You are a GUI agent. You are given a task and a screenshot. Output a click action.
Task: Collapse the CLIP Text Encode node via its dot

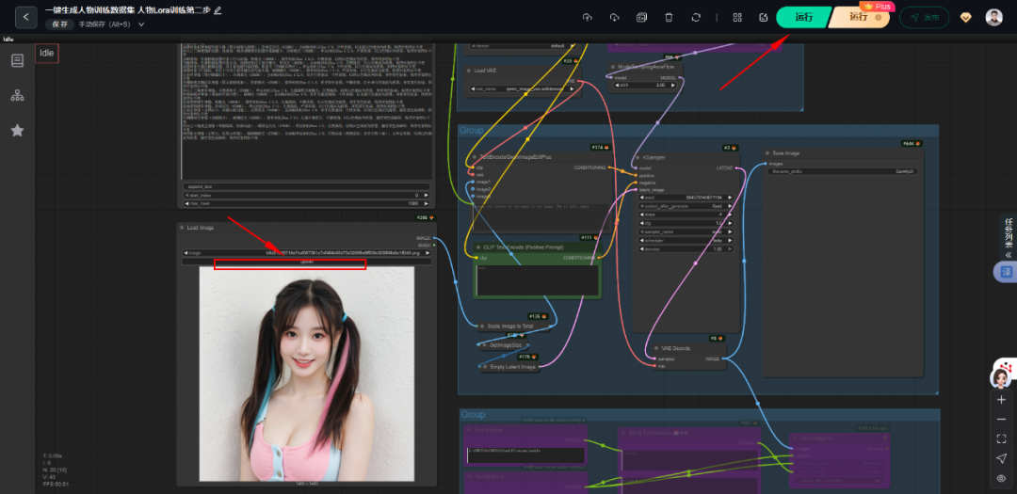[x=478, y=247]
